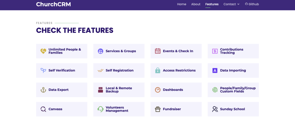The image size is (295, 126).
Task: Click the "Self Registration" label
Action: tap(120, 71)
